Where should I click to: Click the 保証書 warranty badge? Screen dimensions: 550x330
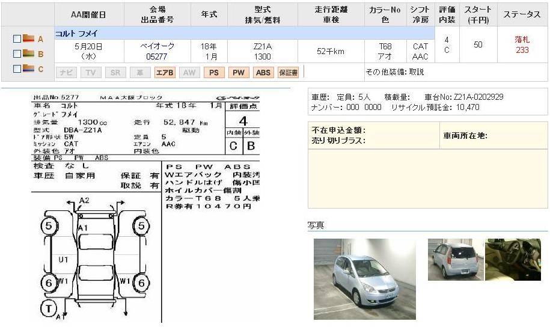[x=288, y=72]
